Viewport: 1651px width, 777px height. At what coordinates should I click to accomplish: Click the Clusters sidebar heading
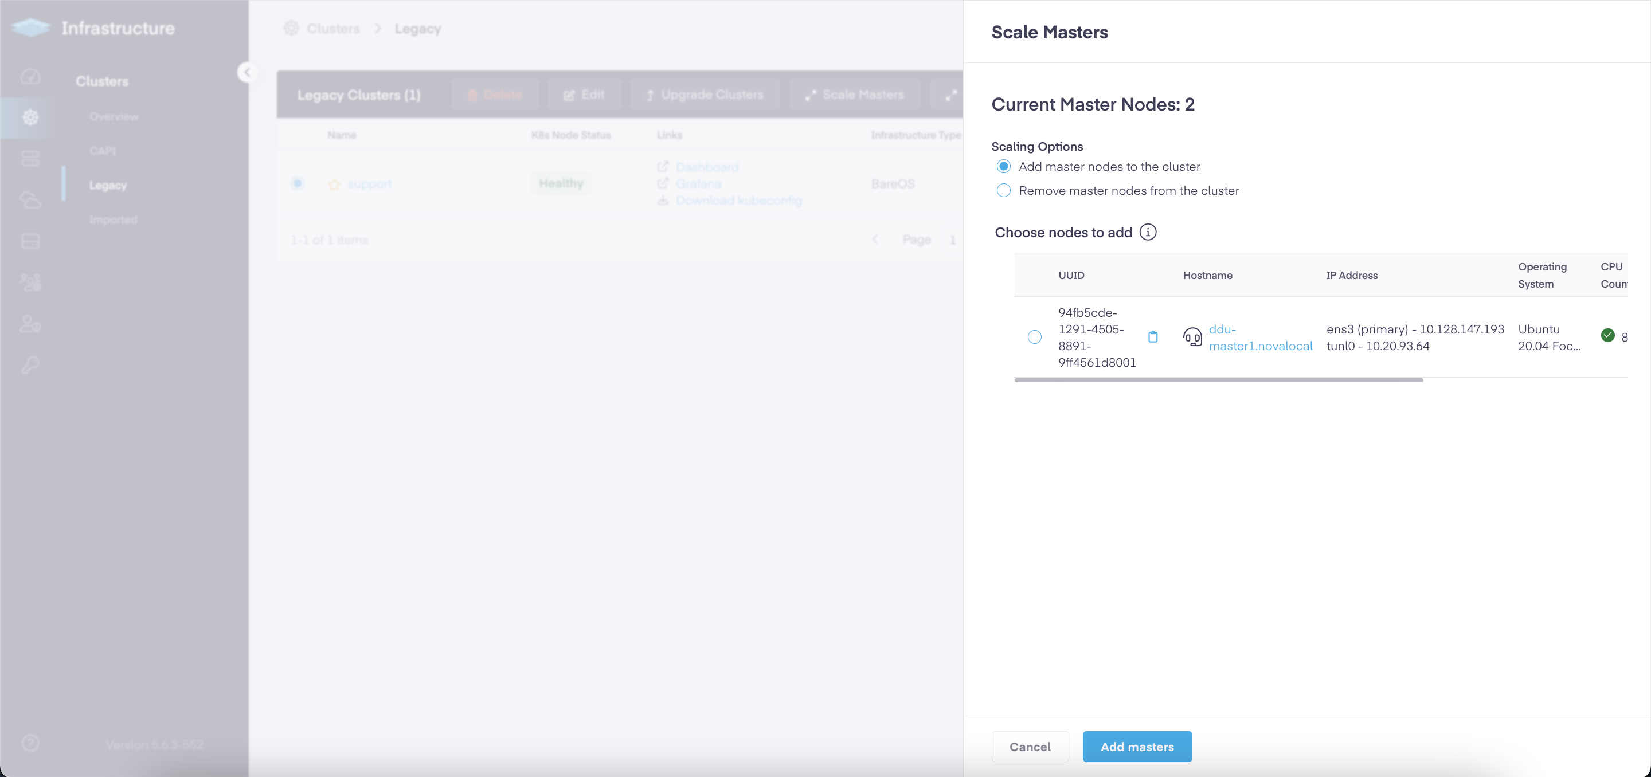pos(102,81)
